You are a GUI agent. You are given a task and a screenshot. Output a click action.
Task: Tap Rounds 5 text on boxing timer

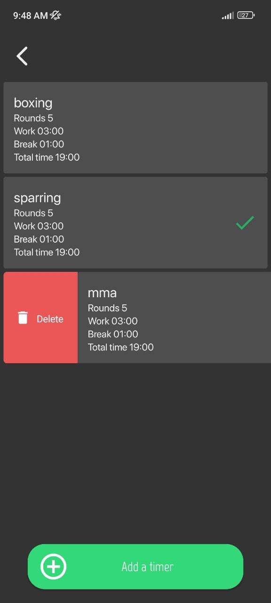(33, 118)
